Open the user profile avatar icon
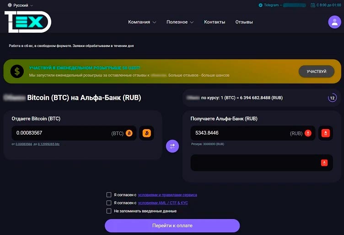Viewport: 344px width, 235px height. (334, 22)
